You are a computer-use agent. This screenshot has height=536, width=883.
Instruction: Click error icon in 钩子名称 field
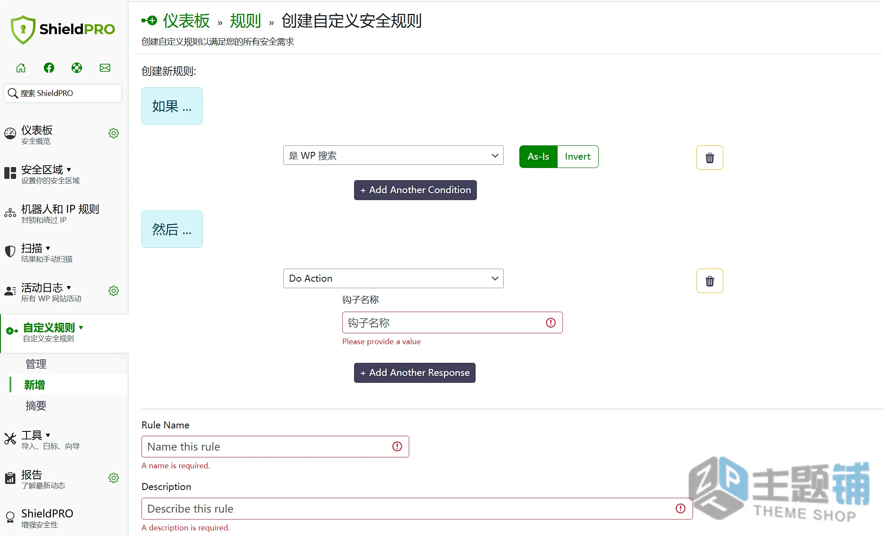[x=551, y=322]
